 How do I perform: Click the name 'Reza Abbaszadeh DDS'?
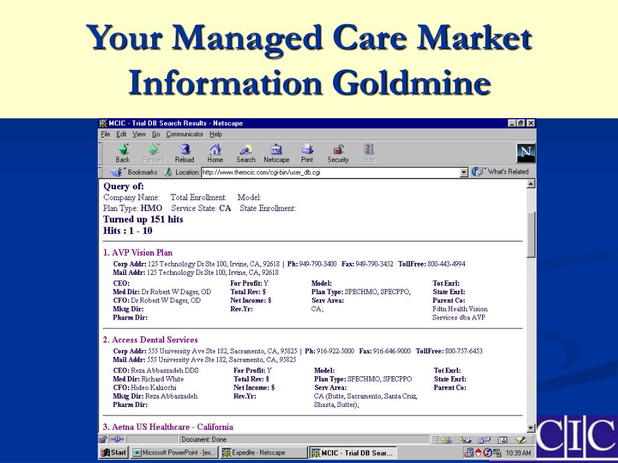click(x=165, y=371)
